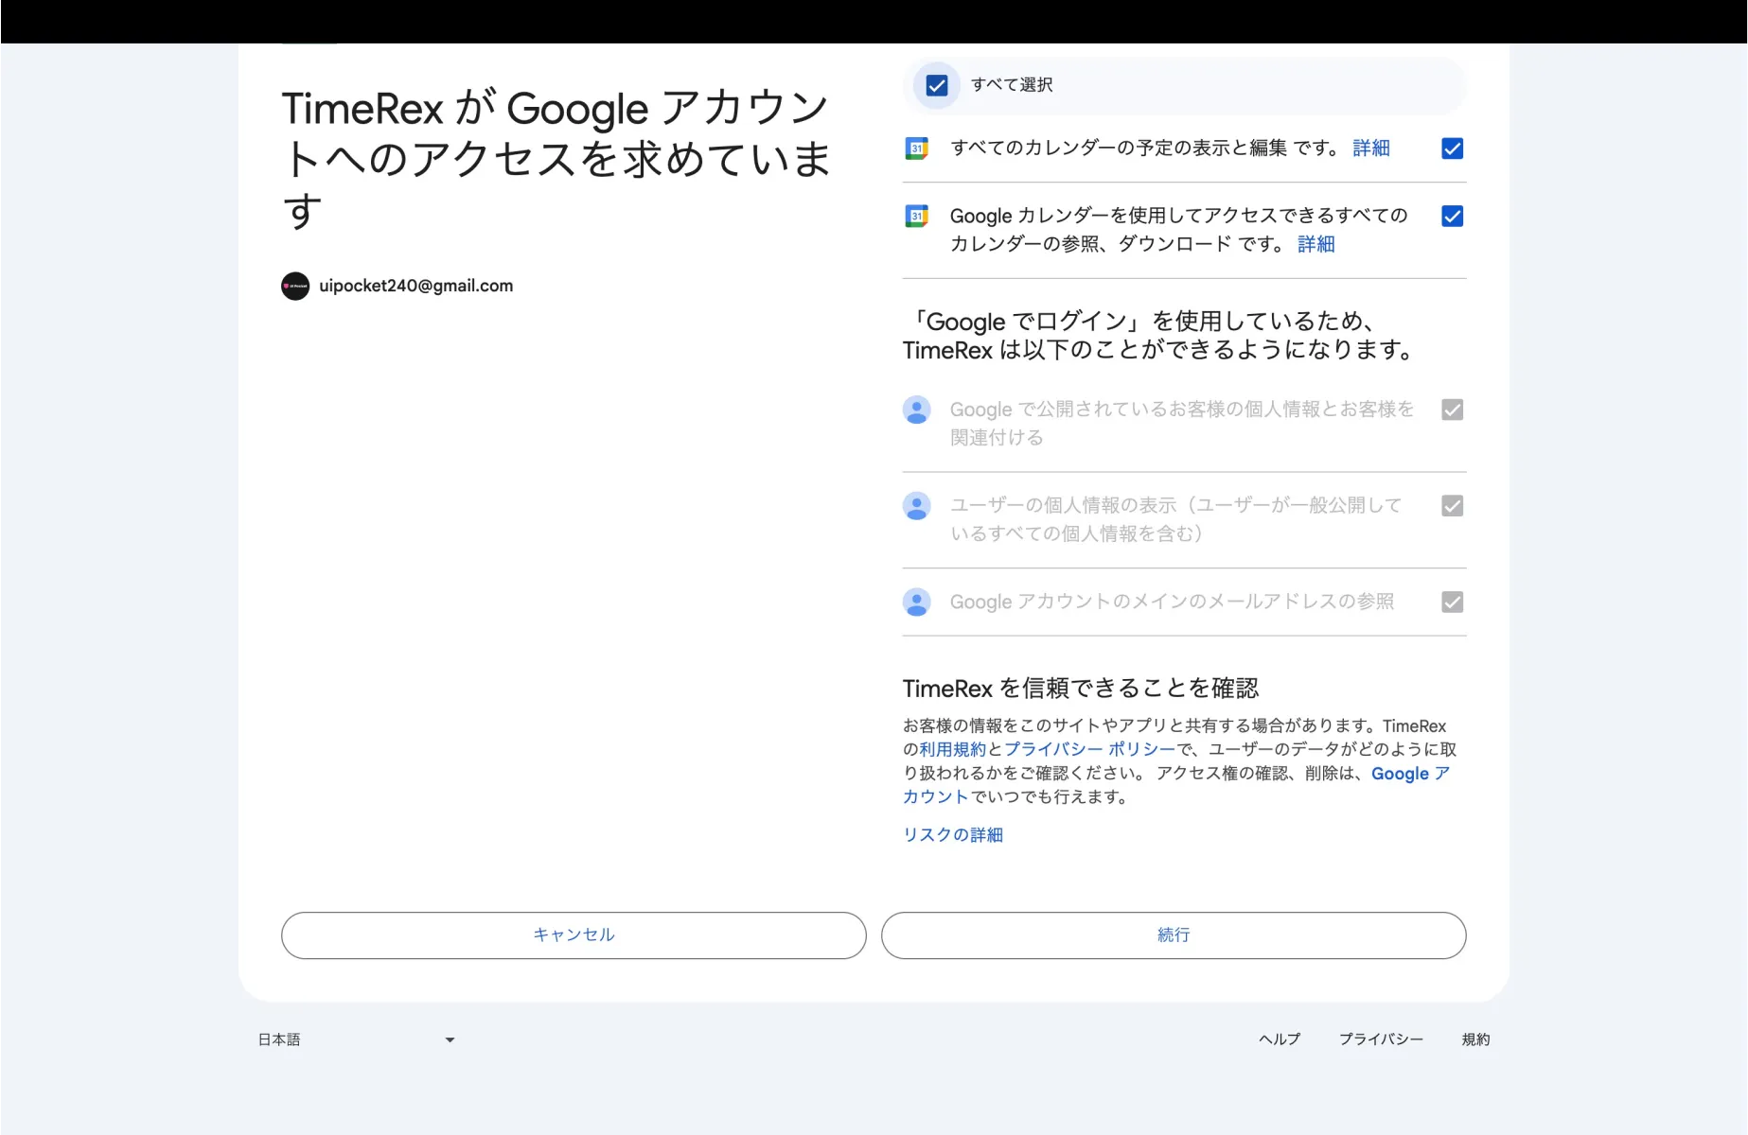1748x1135 pixels.
Task: Open the TimeRex 利用規約 link
Action: [x=953, y=748]
